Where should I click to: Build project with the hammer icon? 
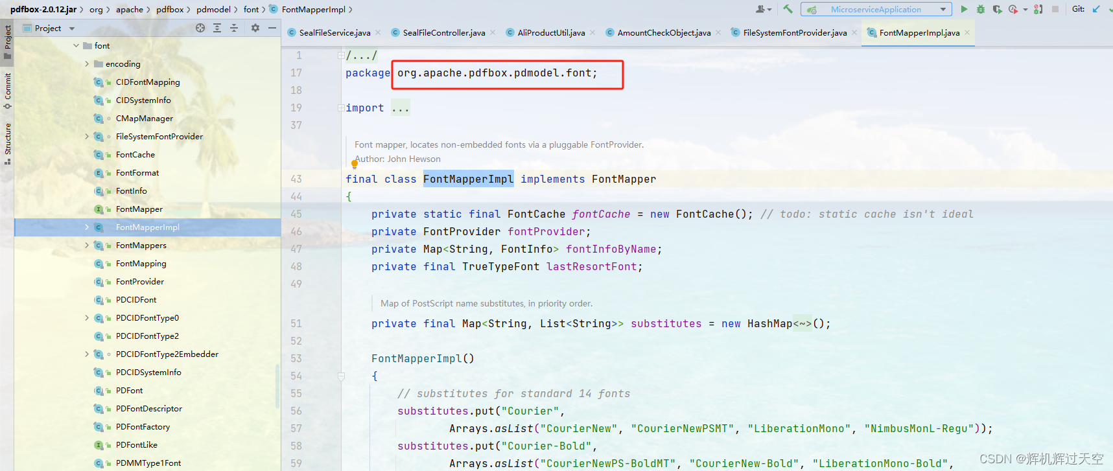coord(788,9)
